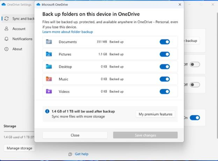Screen dimensions: 218x161
Task: Click the Documents folder icon
Action: [49, 42]
